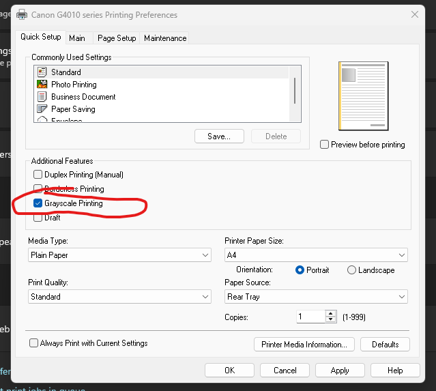The height and width of the screenshot is (391, 436).
Task: Click the Save... button
Action: click(x=219, y=136)
